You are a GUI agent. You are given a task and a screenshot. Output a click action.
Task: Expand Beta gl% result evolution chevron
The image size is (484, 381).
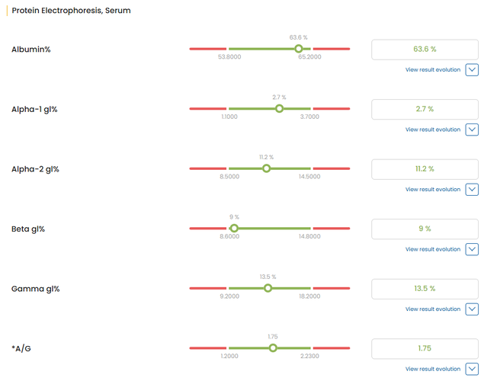pyautogui.click(x=472, y=249)
